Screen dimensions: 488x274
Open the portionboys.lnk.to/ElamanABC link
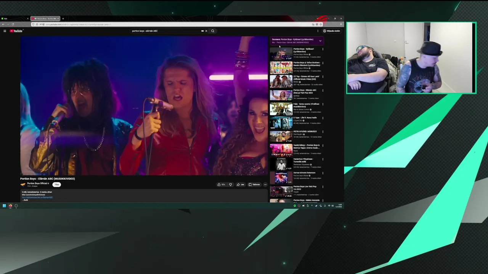tap(37, 198)
